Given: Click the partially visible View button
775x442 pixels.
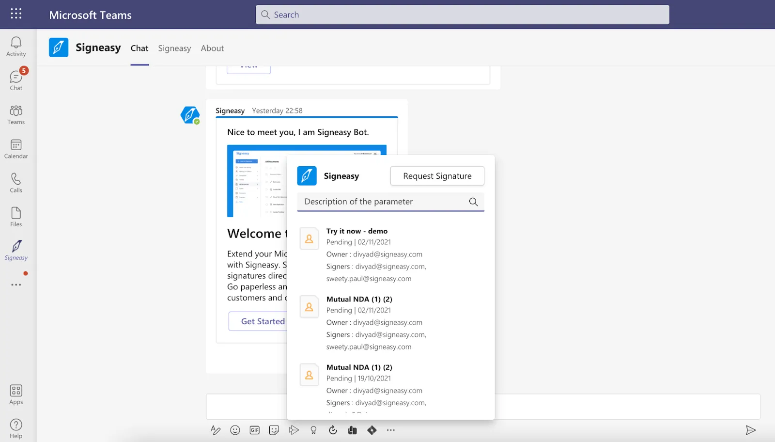Looking at the screenshot, I should point(249,69).
